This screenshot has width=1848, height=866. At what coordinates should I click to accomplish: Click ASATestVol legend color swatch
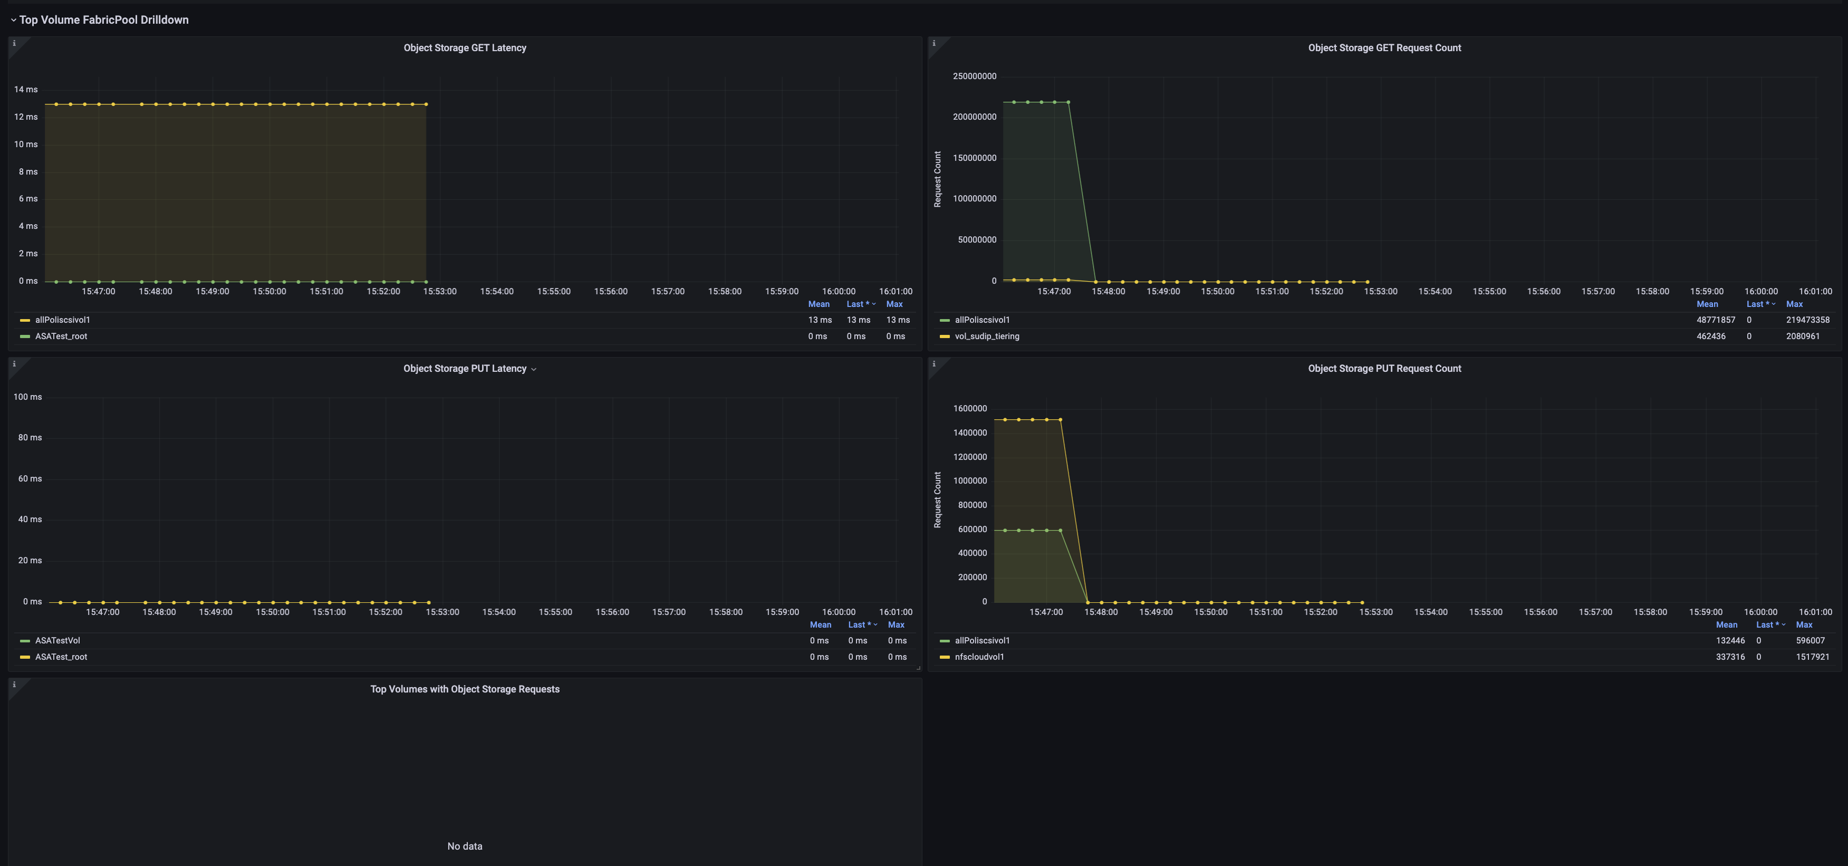(x=25, y=641)
